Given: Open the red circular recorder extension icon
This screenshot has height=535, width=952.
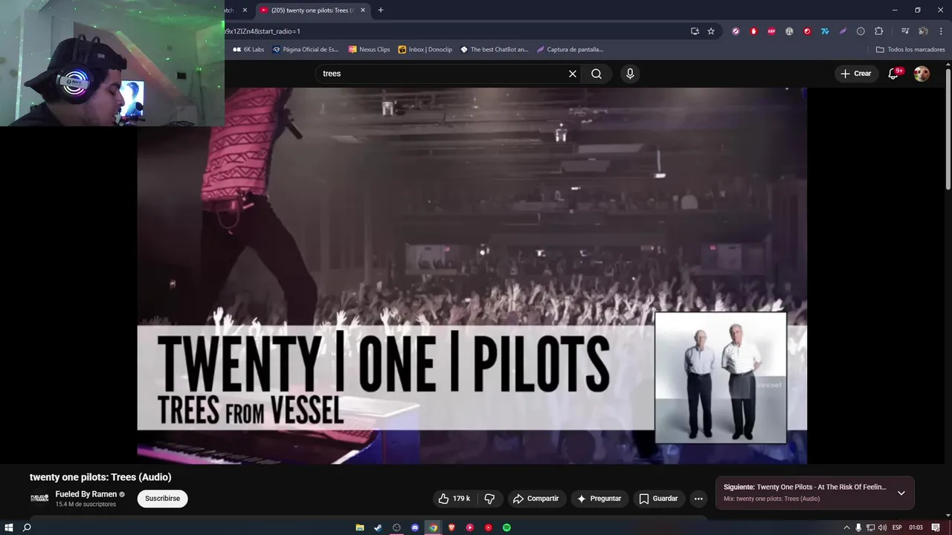Looking at the screenshot, I should (807, 31).
